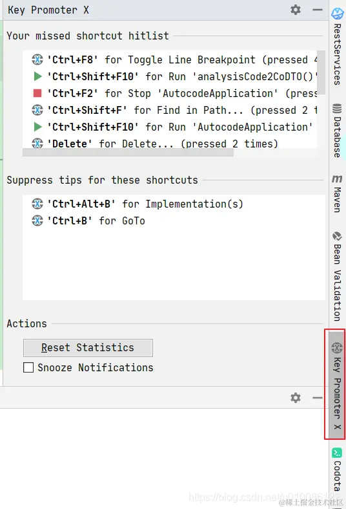This screenshot has width=346, height=509.
Task: Select 'Ctrl+Alt+B' Implementation(s) suppressed entry
Action: [174, 204]
